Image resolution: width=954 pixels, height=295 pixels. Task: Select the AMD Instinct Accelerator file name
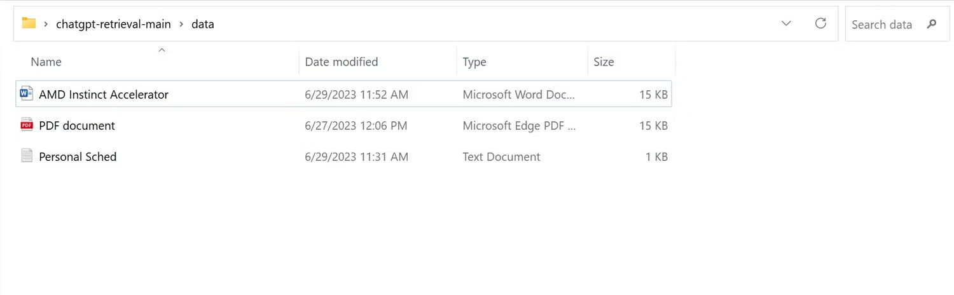coord(104,94)
